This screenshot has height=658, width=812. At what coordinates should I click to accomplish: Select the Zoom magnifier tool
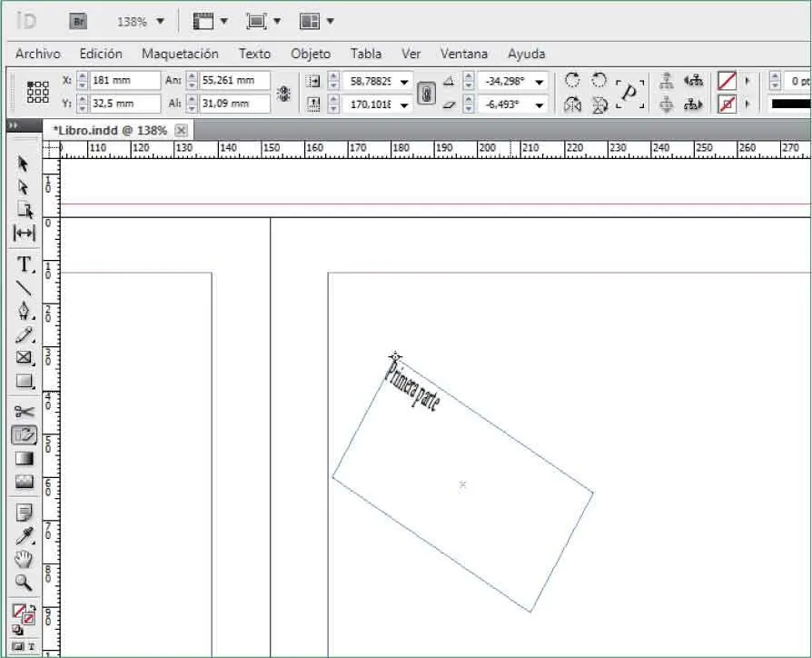pyautogui.click(x=25, y=583)
